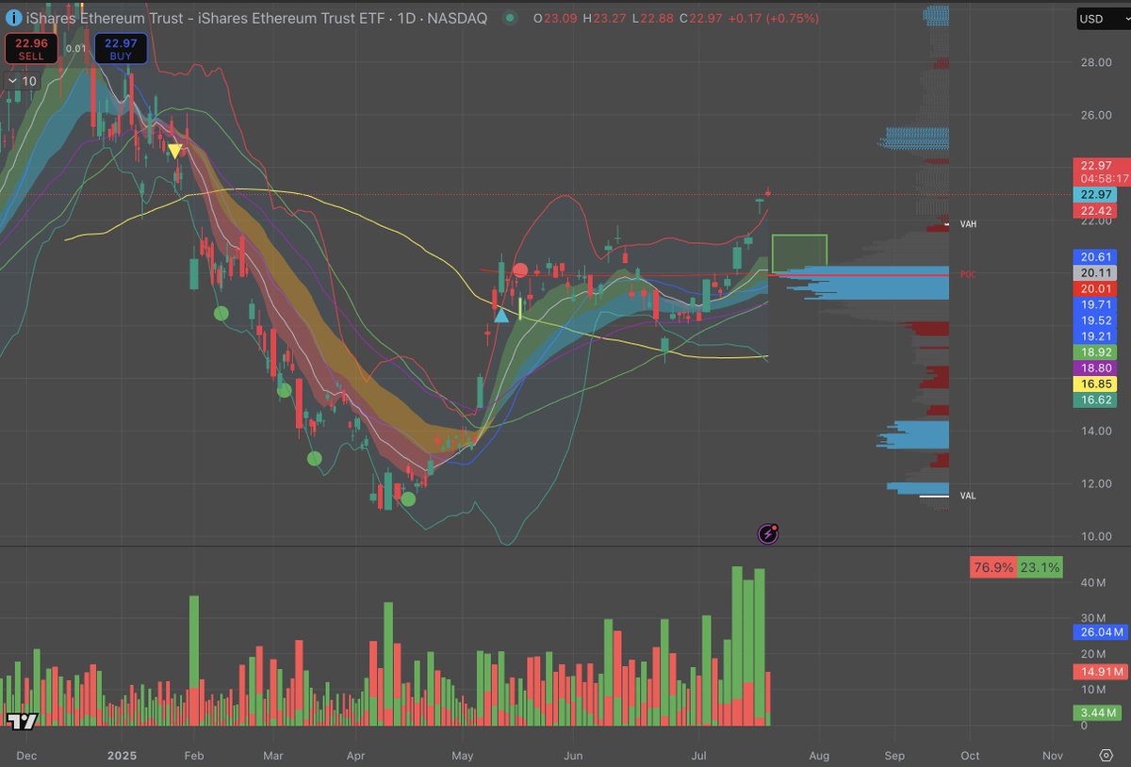Screen dimensions: 1131x767
Task: Open chart settings gear in bottom corner
Action: [x=1106, y=756]
